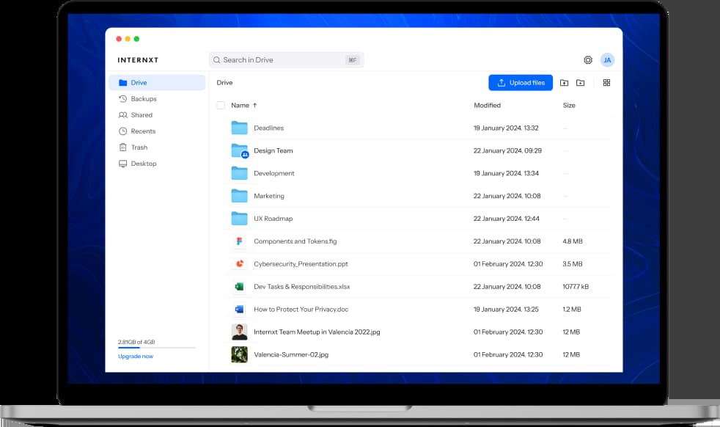The image size is (720, 427).
Task: Open the Shared section in the sidebar
Action: [142, 115]
